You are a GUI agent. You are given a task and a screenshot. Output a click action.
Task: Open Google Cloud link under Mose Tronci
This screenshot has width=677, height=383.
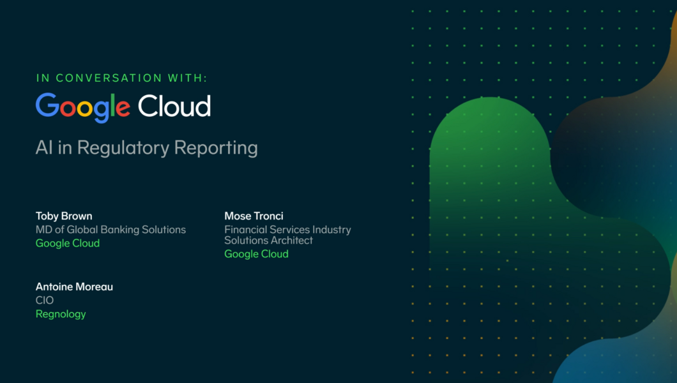click(256, 254)
